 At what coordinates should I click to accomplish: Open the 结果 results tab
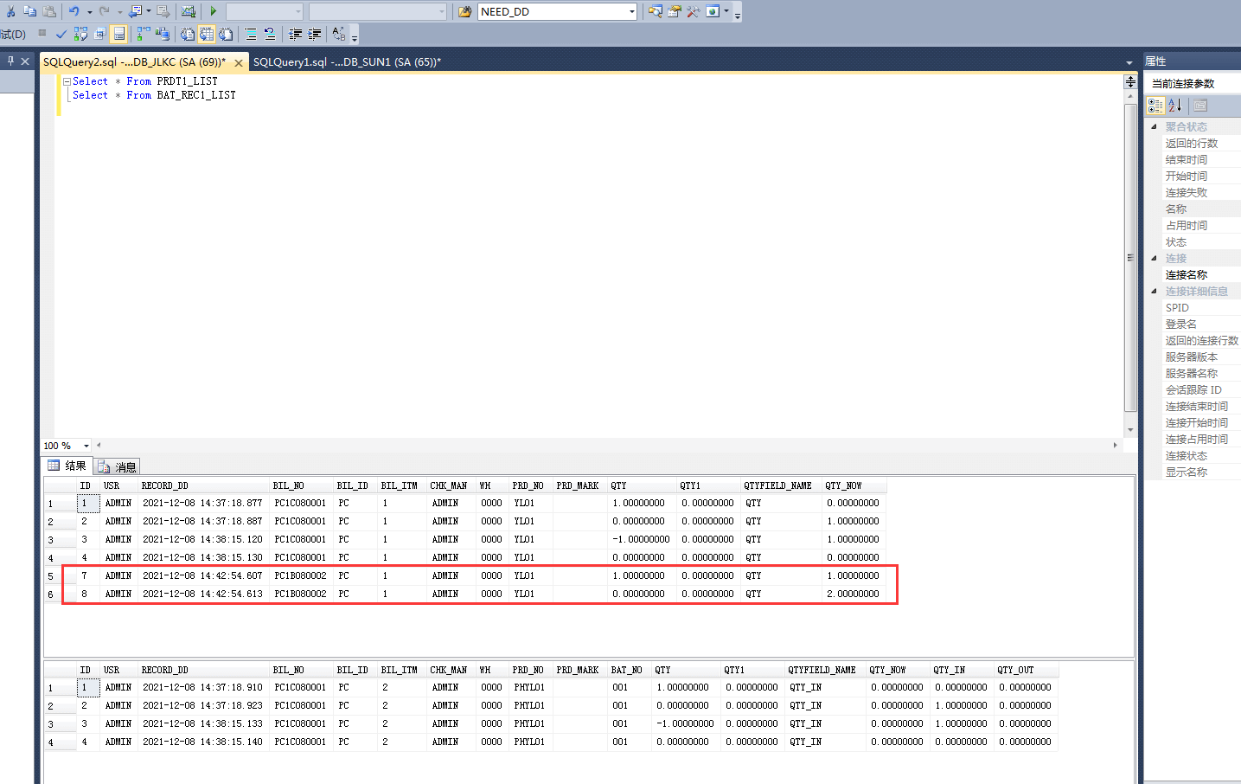(x=67, y=466)
